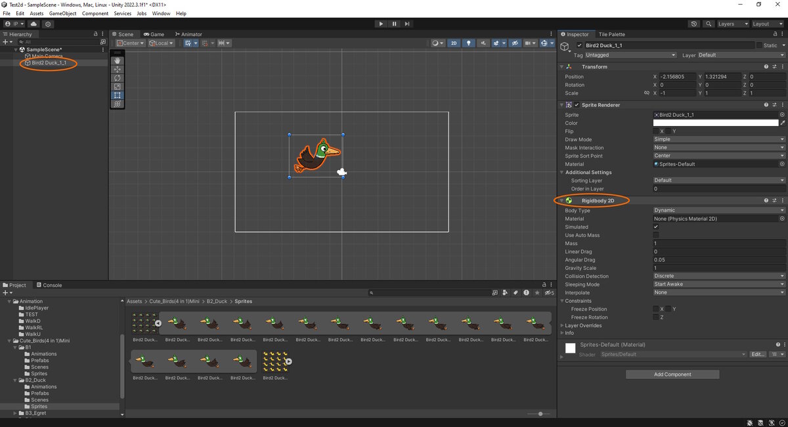Image resolution: width=788 pixels, height=427 pixels.
Task: Click the Project thumbnail size slider
Action: pos(540,414)
